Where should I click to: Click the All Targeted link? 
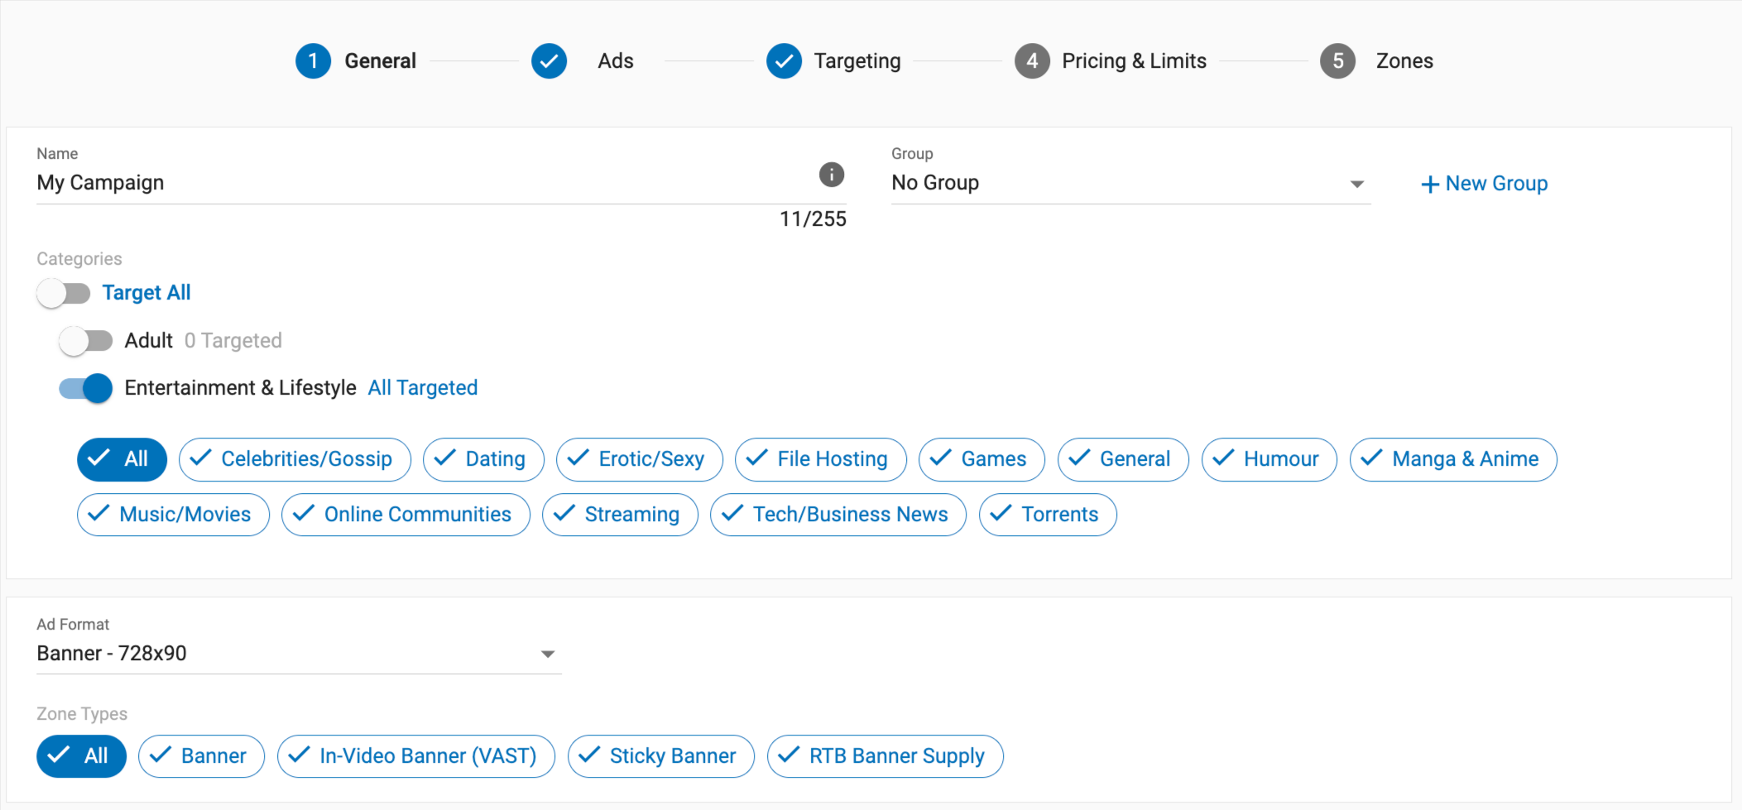tap(422, 388)
